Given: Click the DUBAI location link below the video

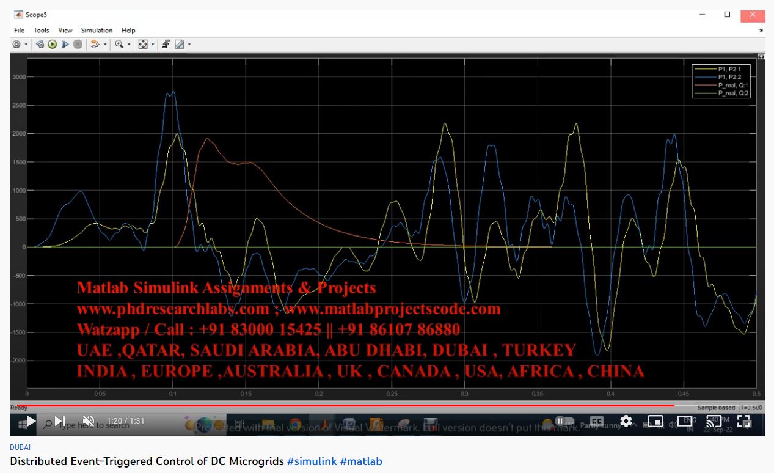Looking at the screenshot, I should click(20, 447).
